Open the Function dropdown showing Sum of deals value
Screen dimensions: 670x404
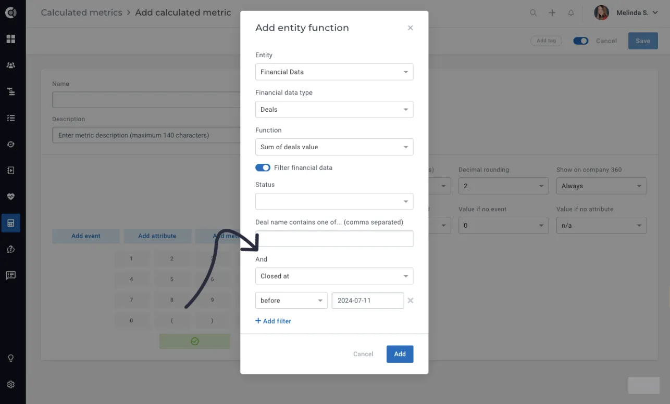(334, 147)
